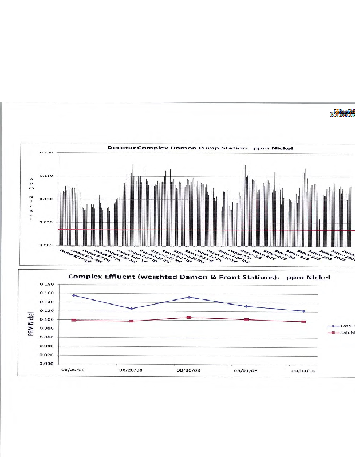Screen dimensions: 355x458
Task: Select the Soluble data point on 08/30/08
Action: pyautogui.click(x=188, y=317)
